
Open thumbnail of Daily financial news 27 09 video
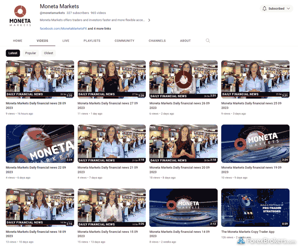coord(112,79)
